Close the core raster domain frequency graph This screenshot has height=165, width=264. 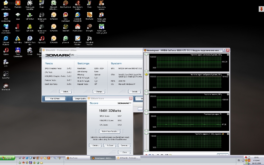[x=228, y=55]
